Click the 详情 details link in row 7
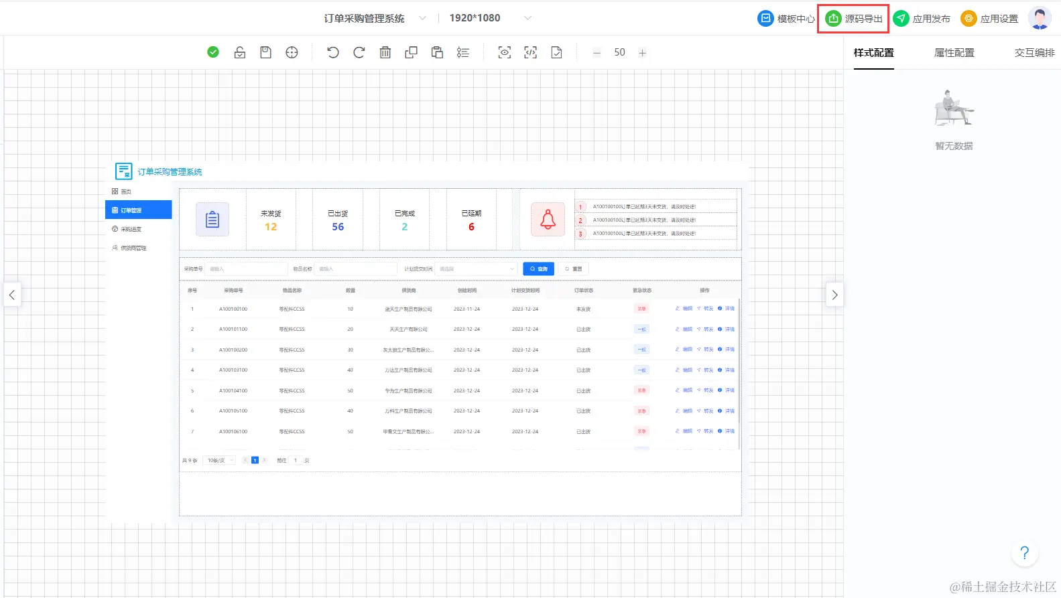Viewport: 1061px width, 598px height. tap(727, 431)
